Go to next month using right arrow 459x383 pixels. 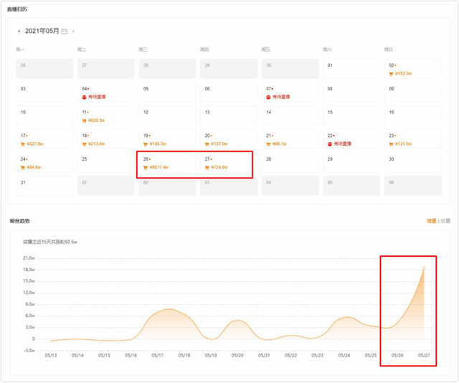coord(73,32)
